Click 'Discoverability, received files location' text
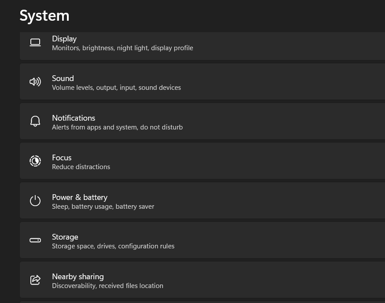 [107, 285]
